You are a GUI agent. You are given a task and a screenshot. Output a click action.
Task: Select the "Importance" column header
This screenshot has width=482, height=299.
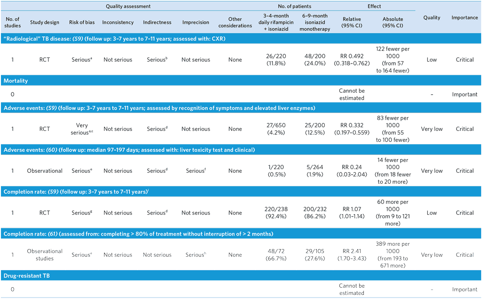tap(465, 18)
